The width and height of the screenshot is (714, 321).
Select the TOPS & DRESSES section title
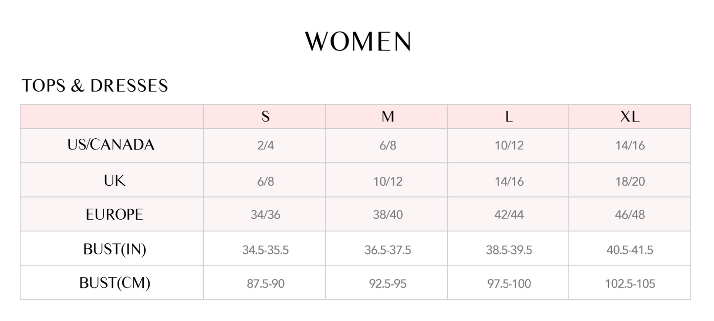[x=95, y=86]
